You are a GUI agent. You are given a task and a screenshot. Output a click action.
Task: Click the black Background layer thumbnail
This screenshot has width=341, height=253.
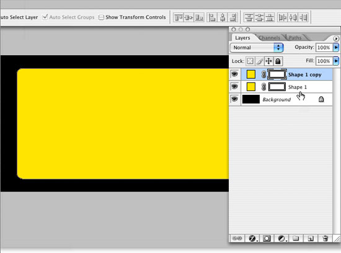tap(251, 99)
